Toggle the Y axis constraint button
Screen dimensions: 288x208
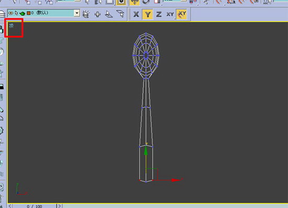pos(148,14)
